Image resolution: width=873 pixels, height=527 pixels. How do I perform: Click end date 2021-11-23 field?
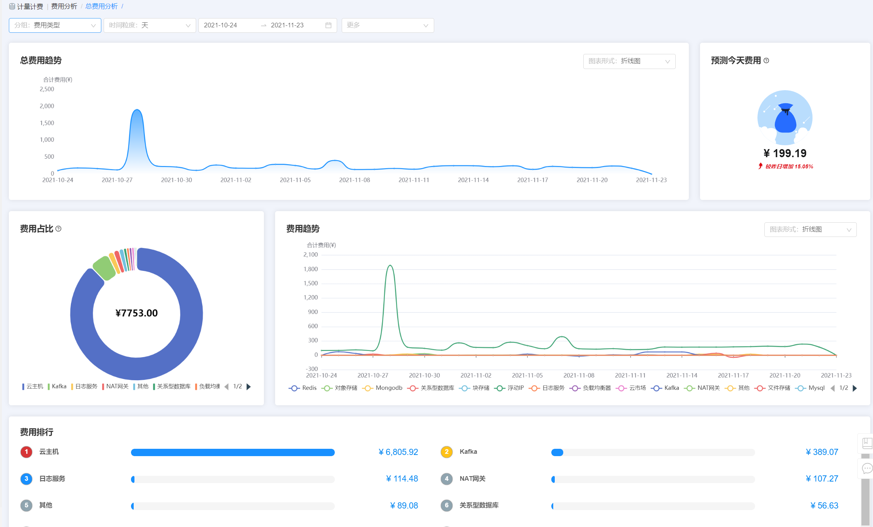[287, 25]
